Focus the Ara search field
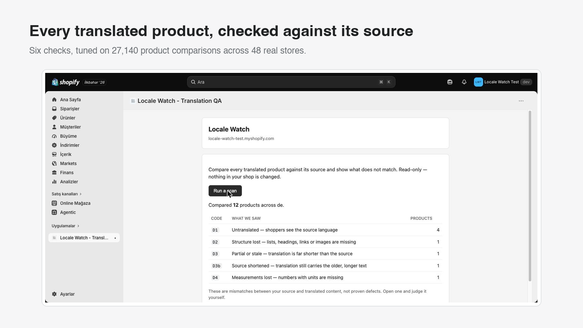Screen dimensions: 583x328 [291, 82]
